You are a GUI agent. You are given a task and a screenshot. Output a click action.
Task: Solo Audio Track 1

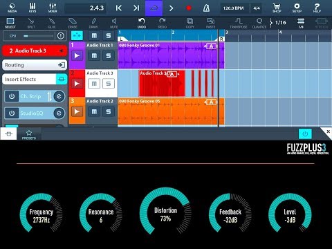[x=109, y=55]
